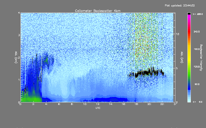The height and width of the screenshot is (128, 206).
Task: Click the '10' tick on the kft axis
Action: [177, 34]
